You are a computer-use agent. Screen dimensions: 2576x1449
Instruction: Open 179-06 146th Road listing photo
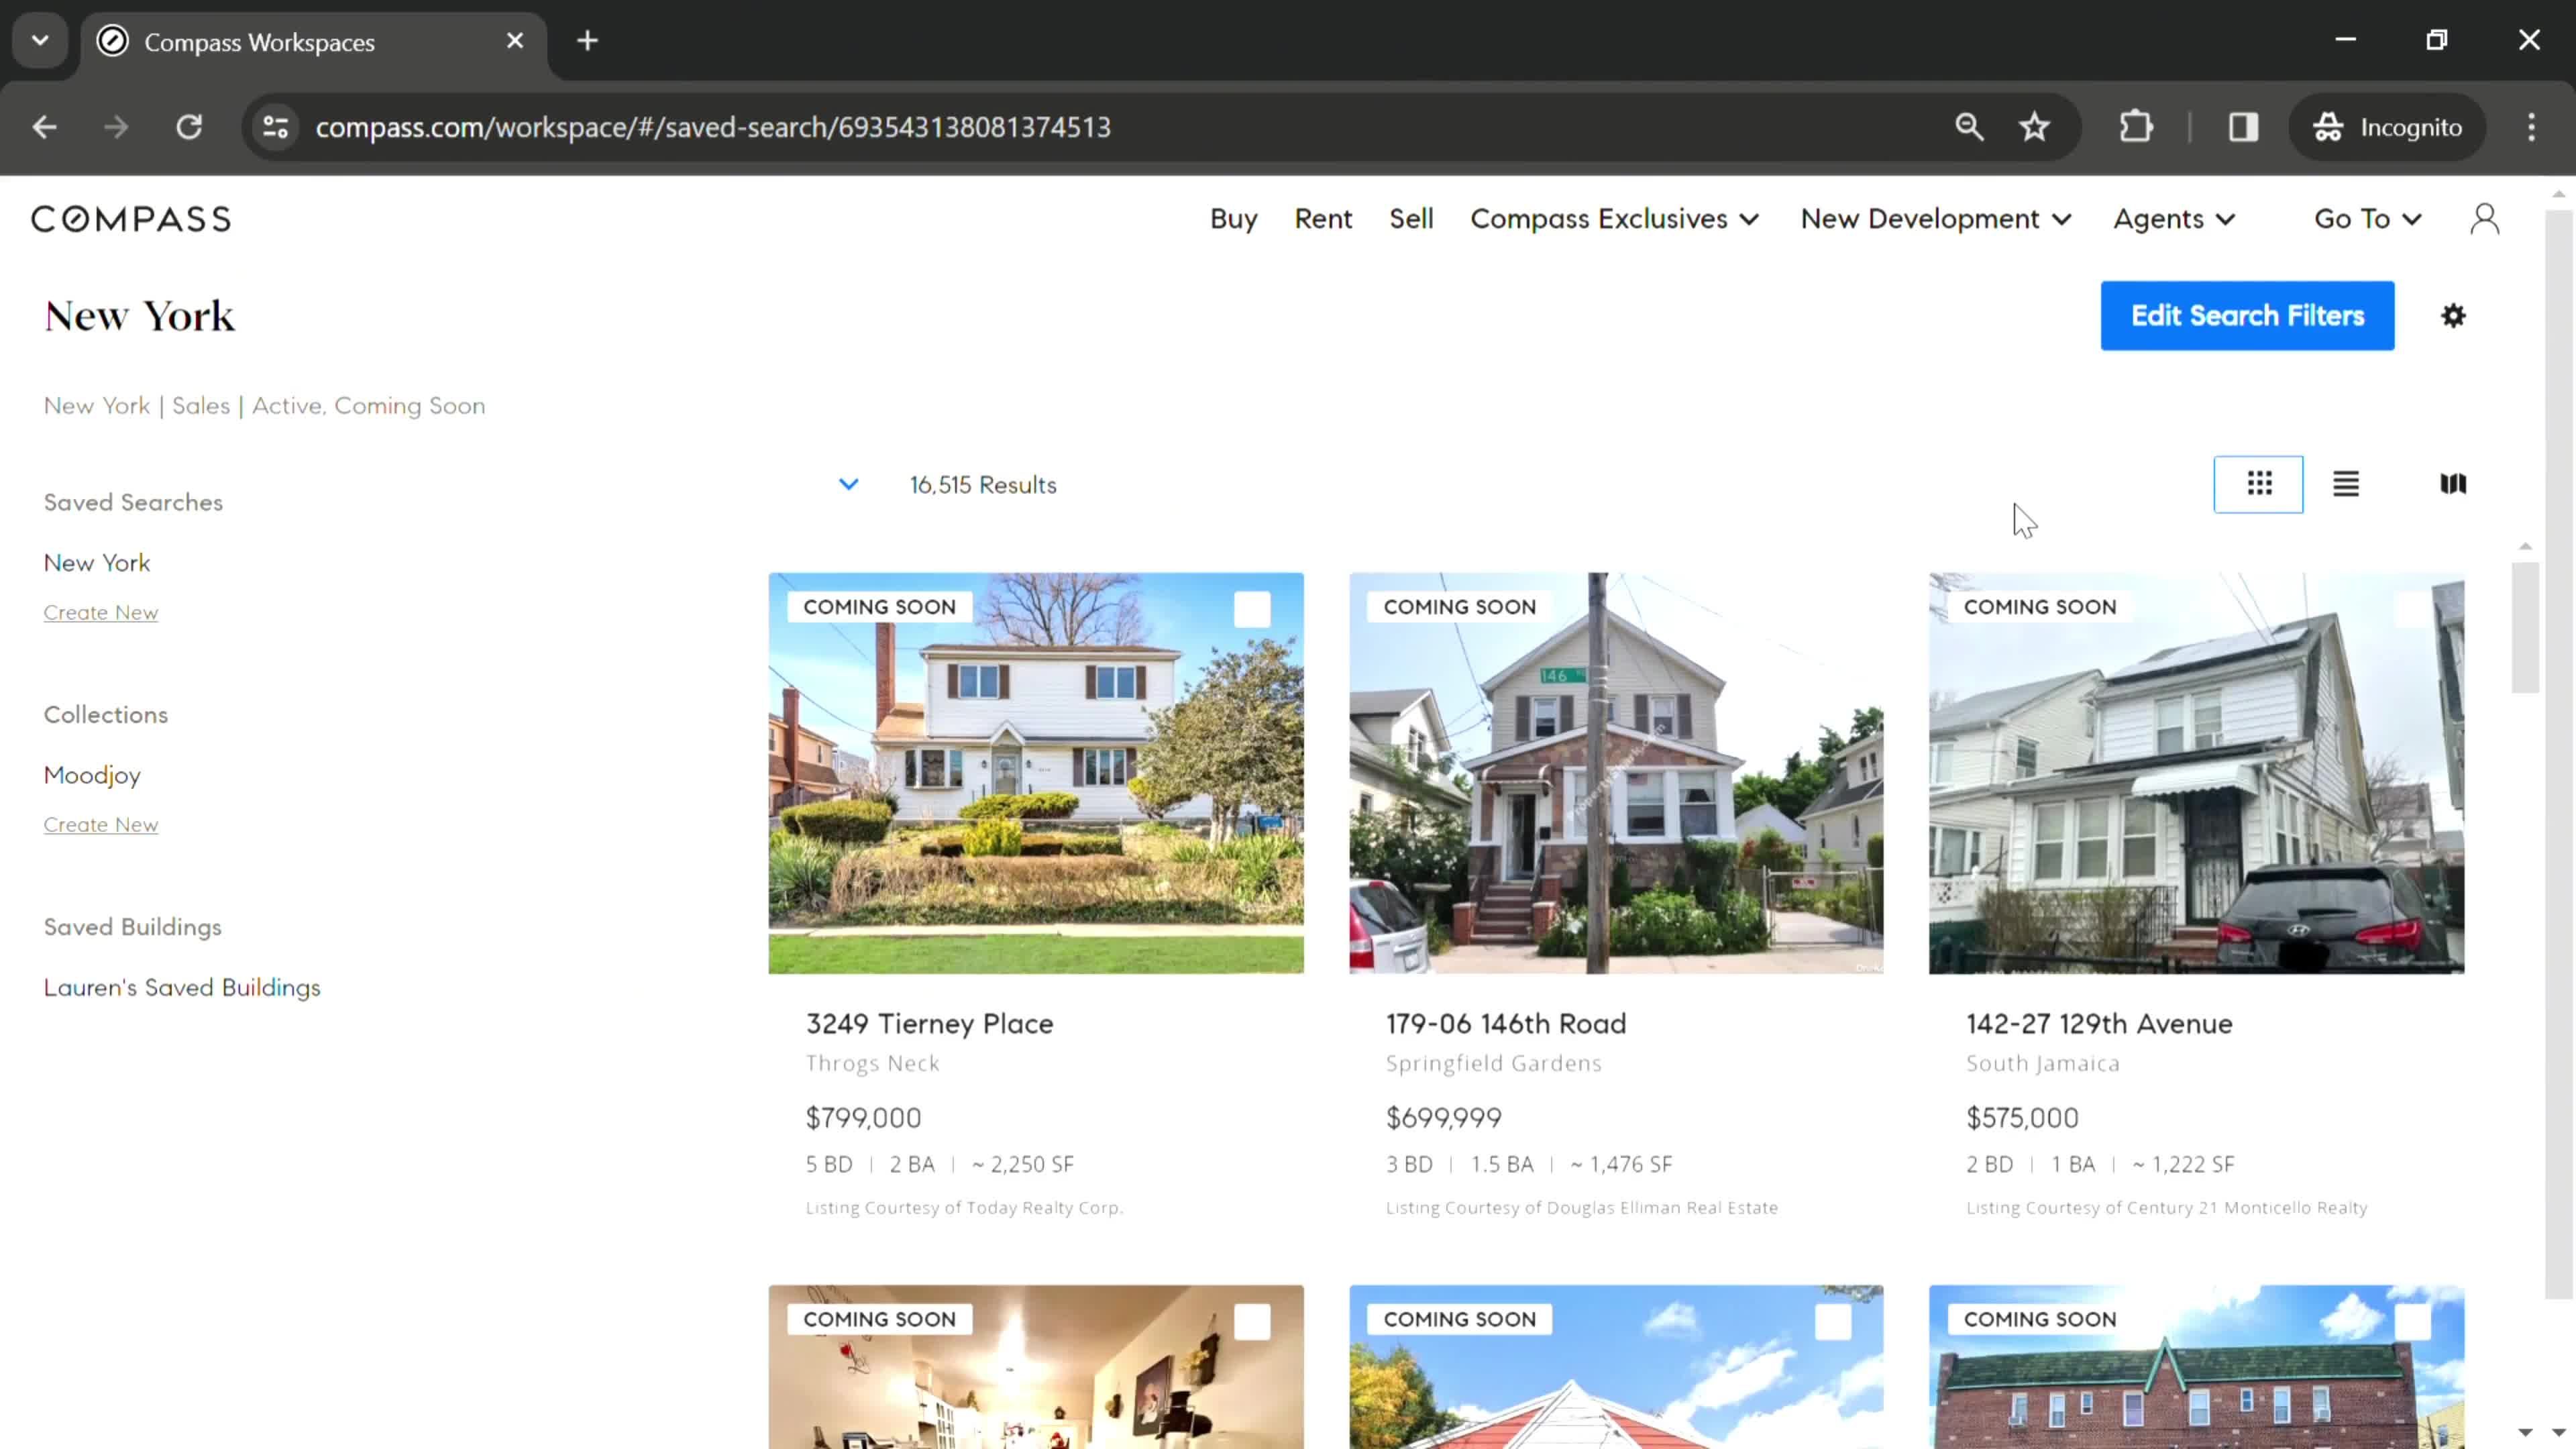(x=1616, y=773)
